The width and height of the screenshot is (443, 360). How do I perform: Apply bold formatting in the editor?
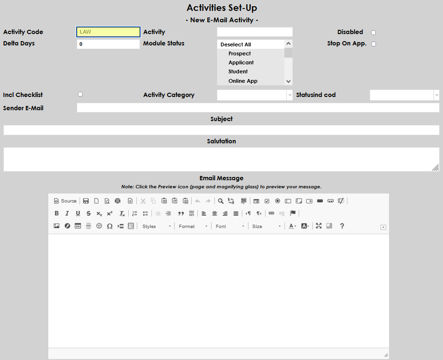click(56, 213)
